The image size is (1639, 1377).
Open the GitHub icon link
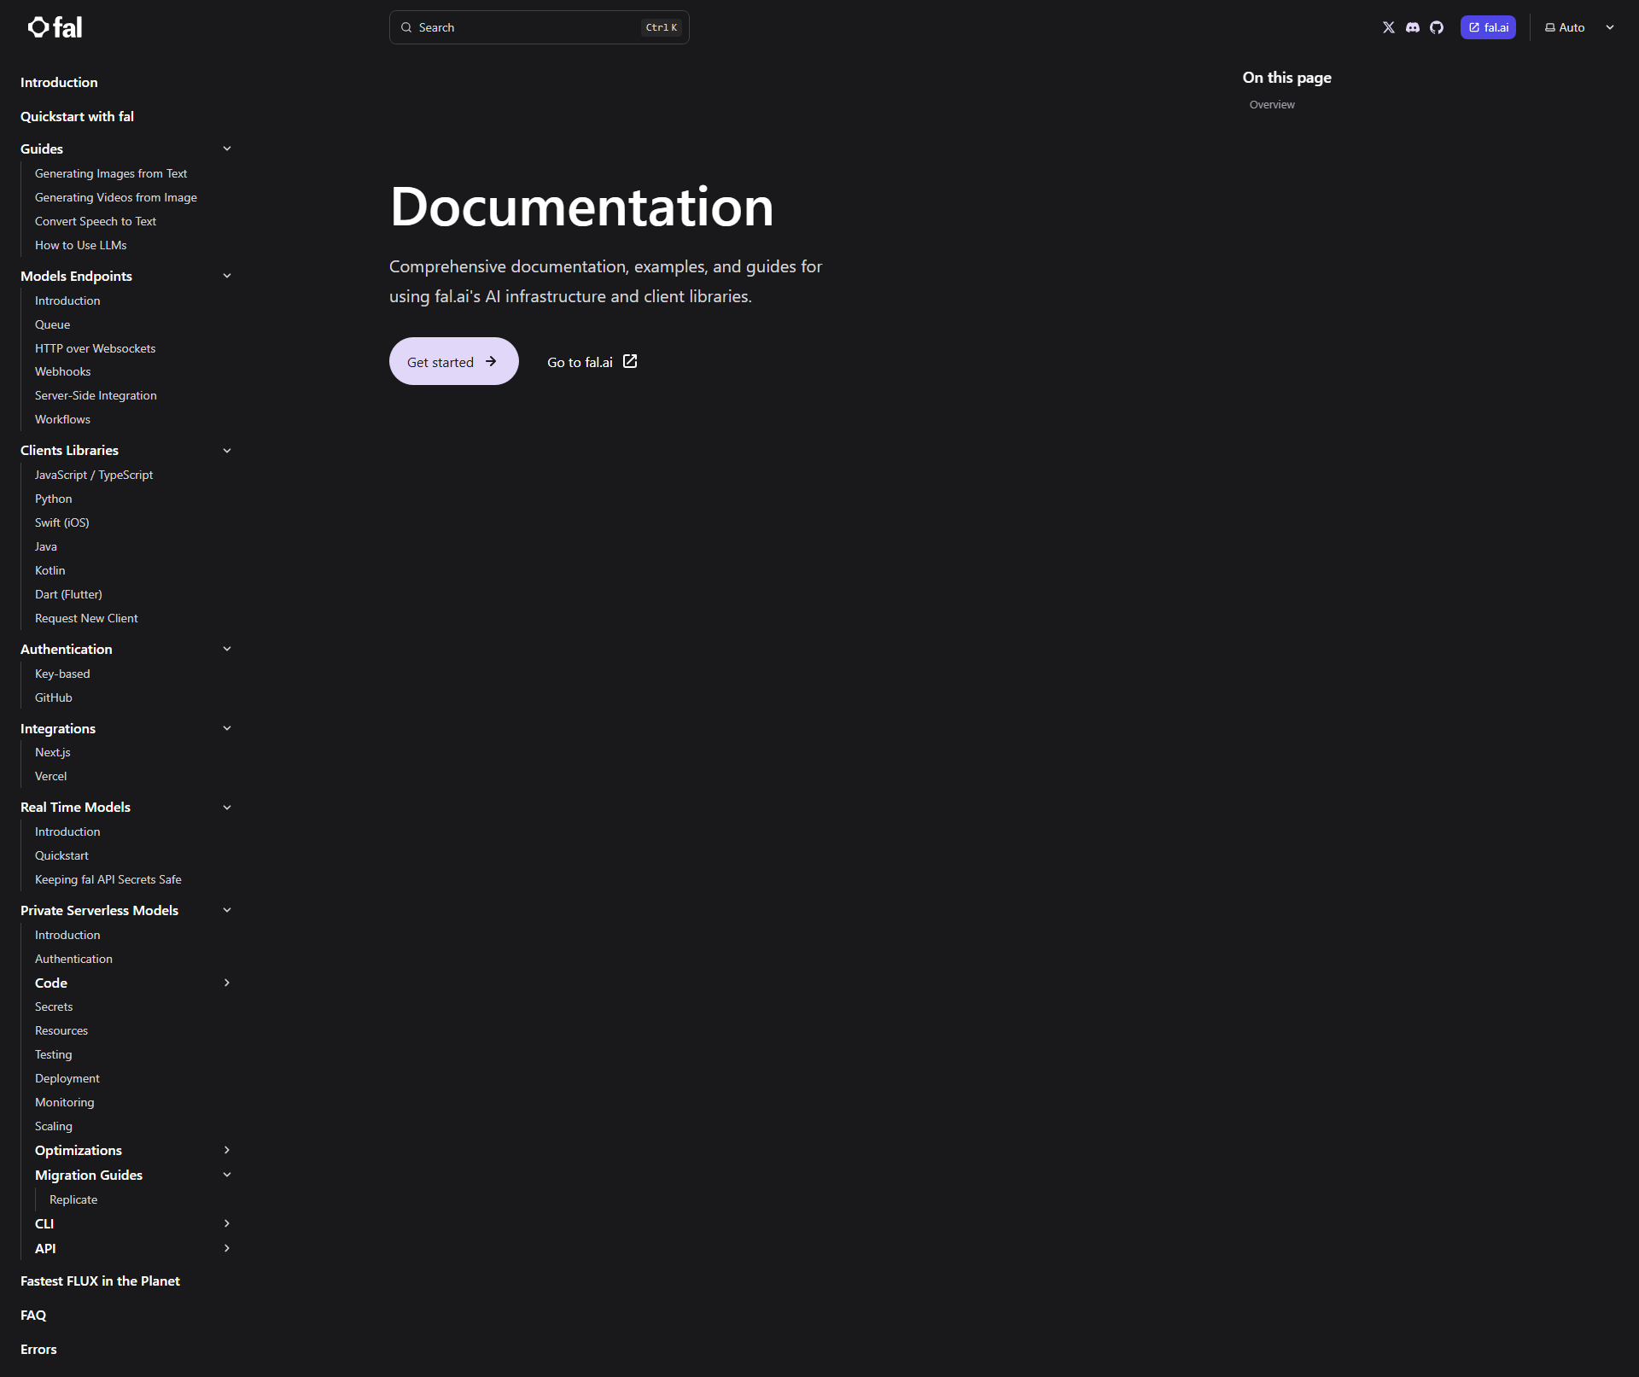point(1437,27)
